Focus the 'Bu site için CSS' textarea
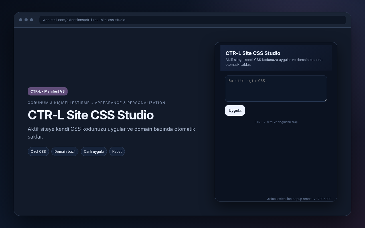Image resolution: width=365 pixels, height=228 pixels. (x=276, y=89)
